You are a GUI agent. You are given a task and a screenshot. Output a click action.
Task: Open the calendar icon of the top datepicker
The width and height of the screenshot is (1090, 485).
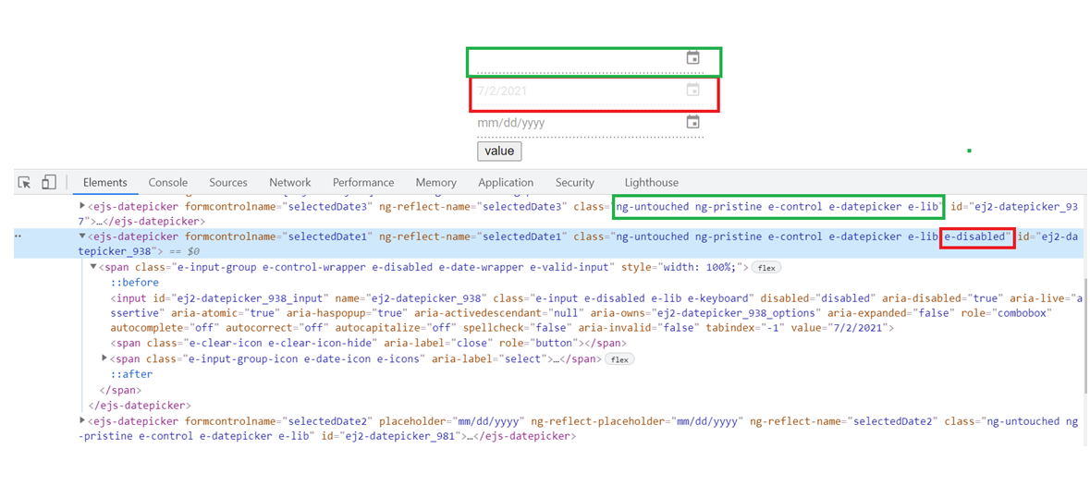point(692,58)
